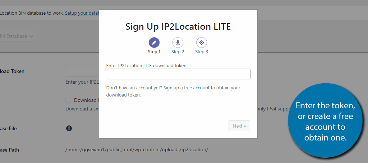Screen dimensions: 368x163
Task: Select the Step 3 label
Action: pyautogui.click(x=202, y=52)
